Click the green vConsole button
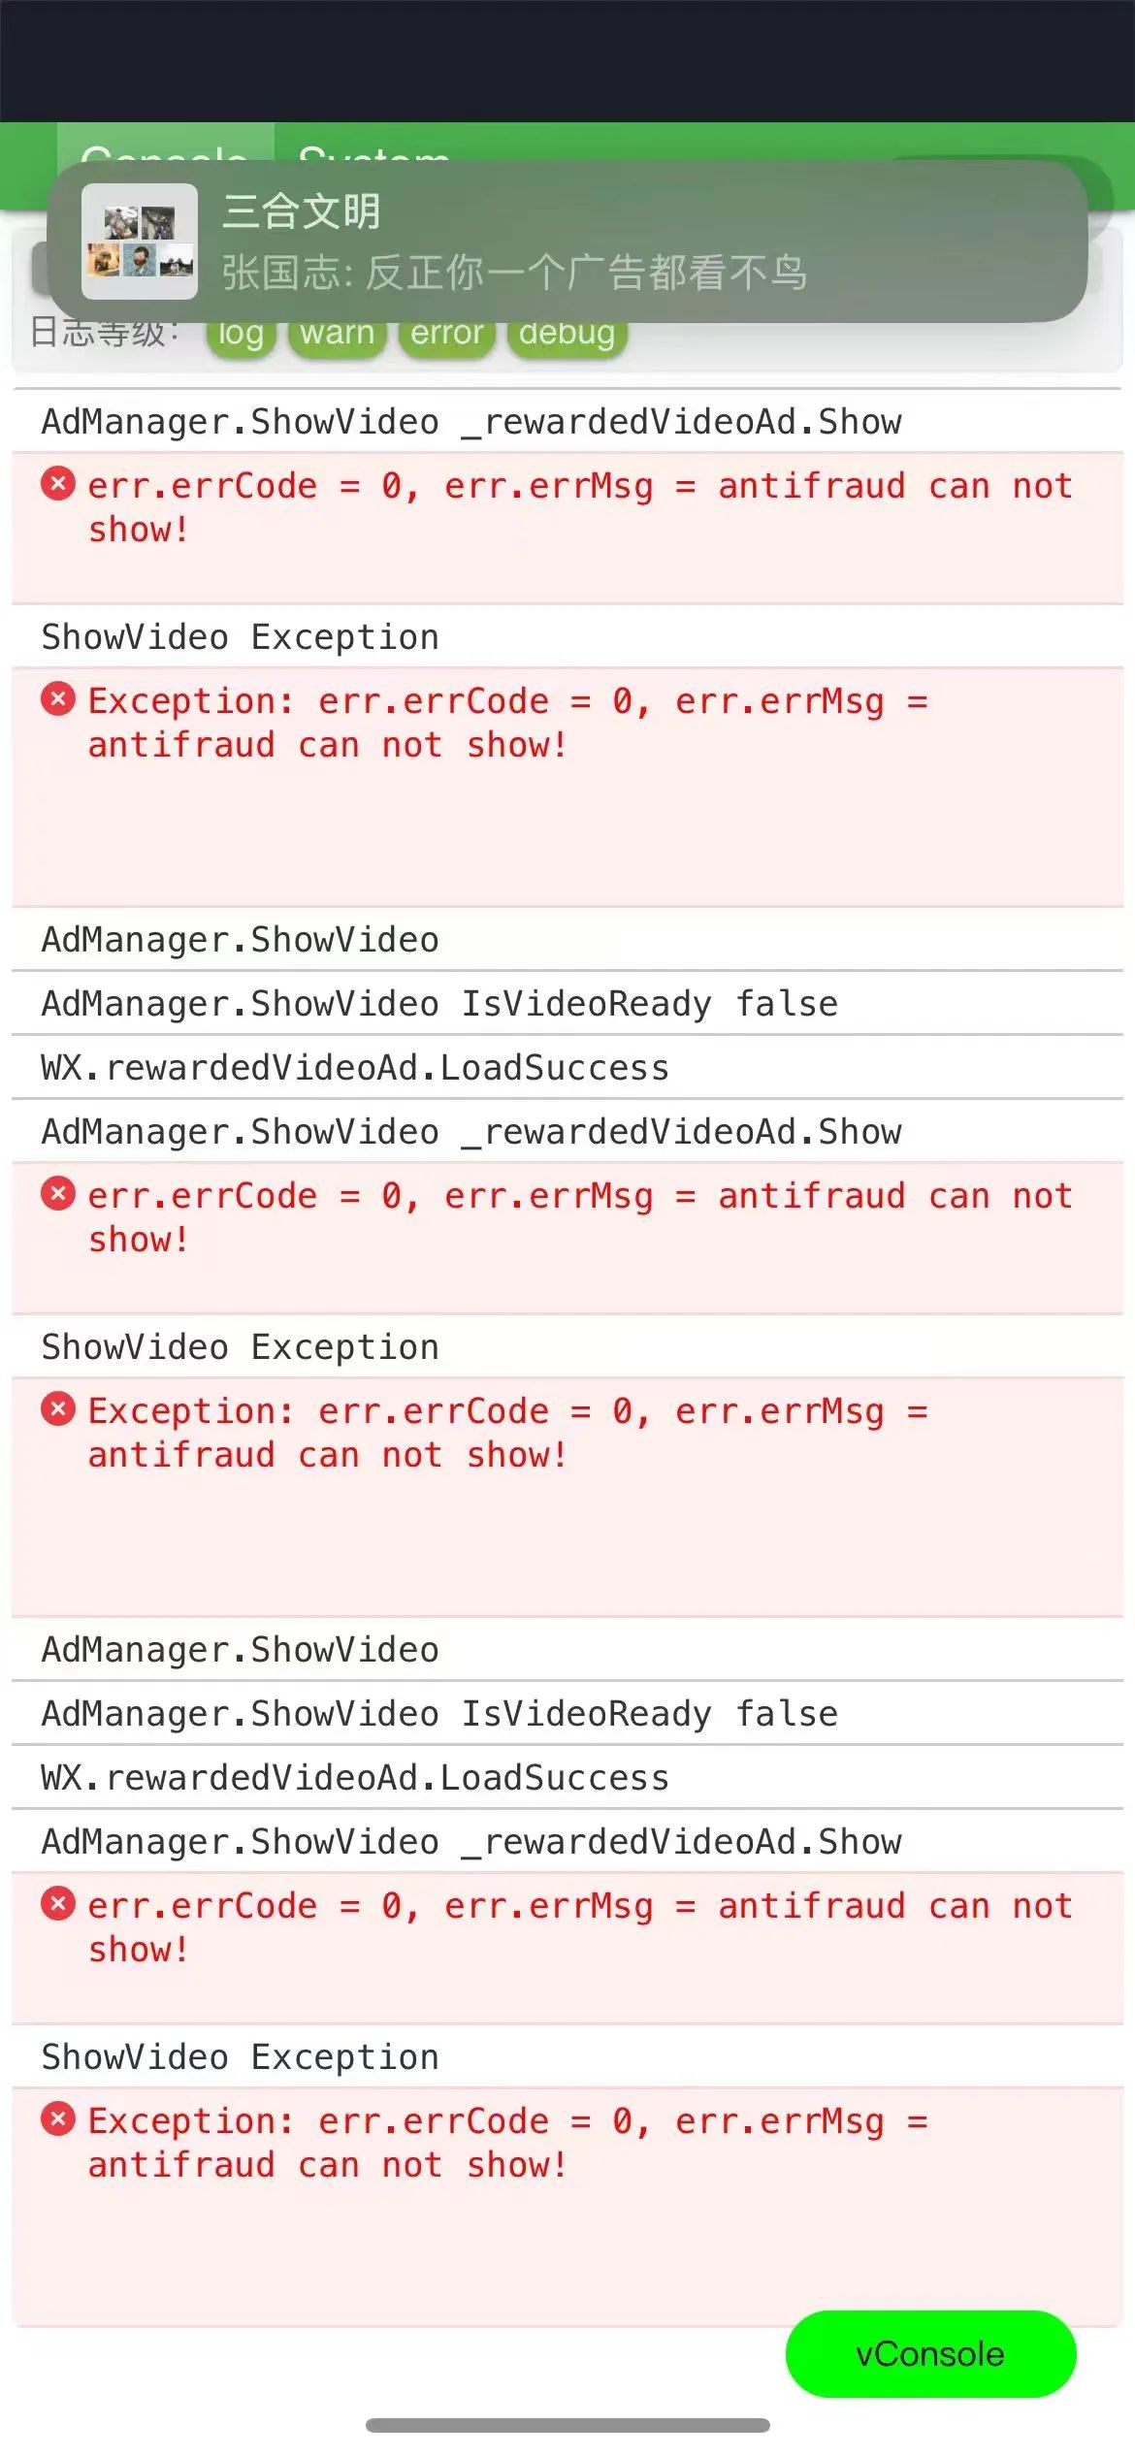The width and height of the screenshot is (1135, 2456). click(x=930, y=2353)
